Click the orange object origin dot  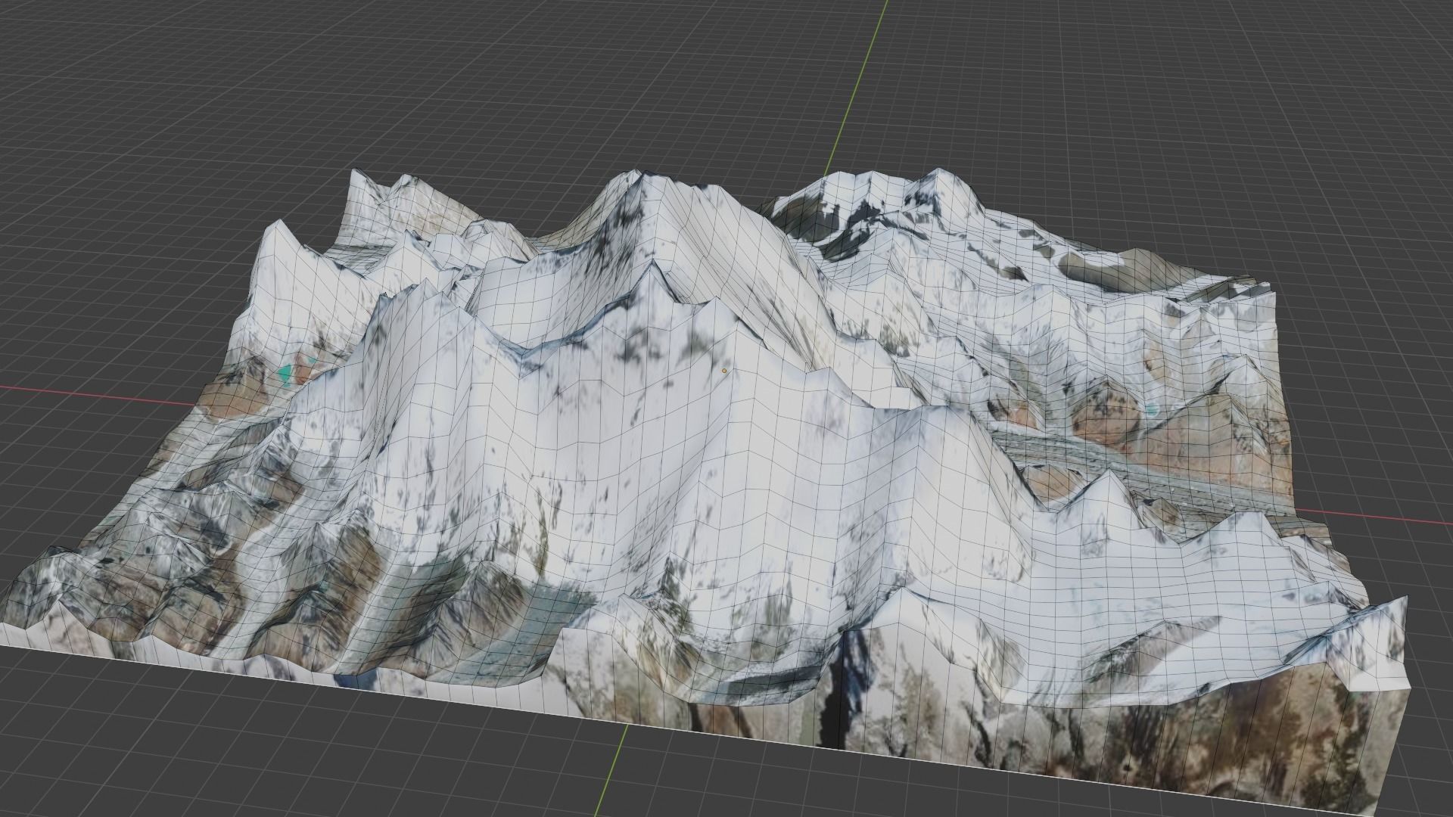point(724,371)
